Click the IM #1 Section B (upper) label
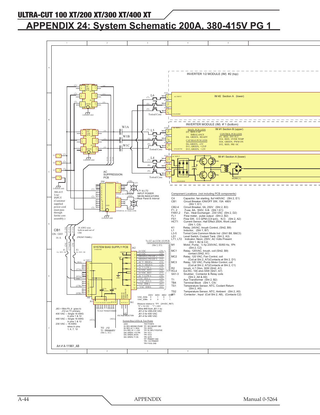The width and height of the screenshot is (320, 415). [229, 129]
